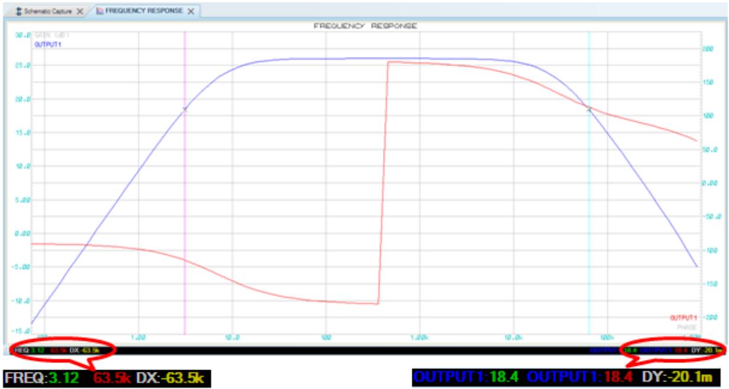Click the PHASE axis label
729x389 pixels.
688,327
